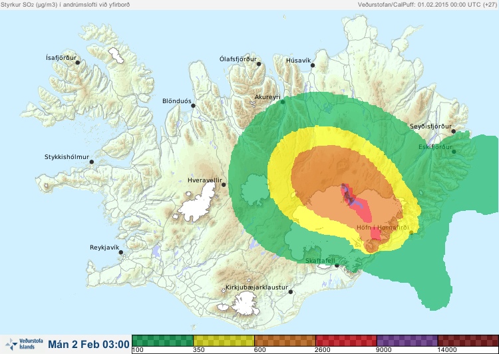Image resolution: width=499 pixels, height=354 pixels.
Task: Click the Veðurstofan/CalPuff run time text
Action: click(x=427, y=5)
